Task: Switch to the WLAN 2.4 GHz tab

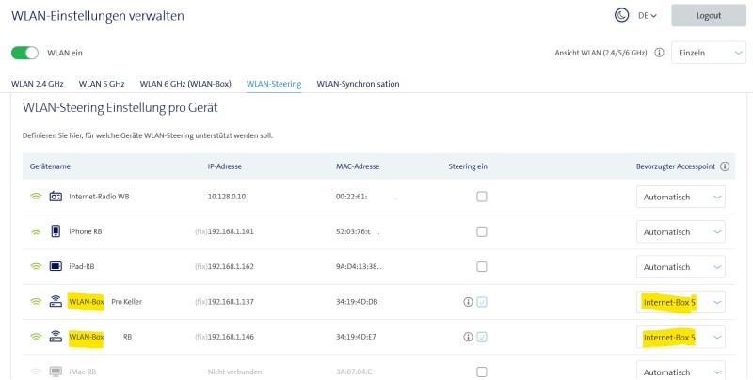Action: tap(38, 84)
